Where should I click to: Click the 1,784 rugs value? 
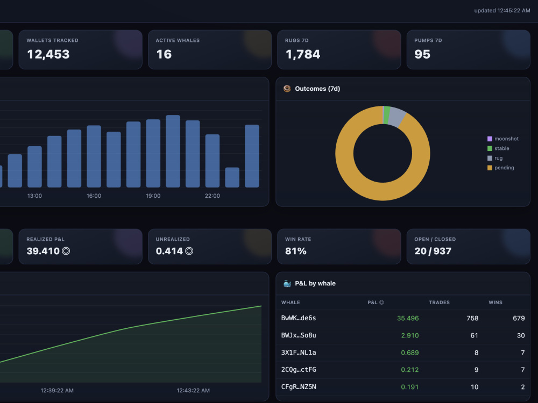click(302, 54)
